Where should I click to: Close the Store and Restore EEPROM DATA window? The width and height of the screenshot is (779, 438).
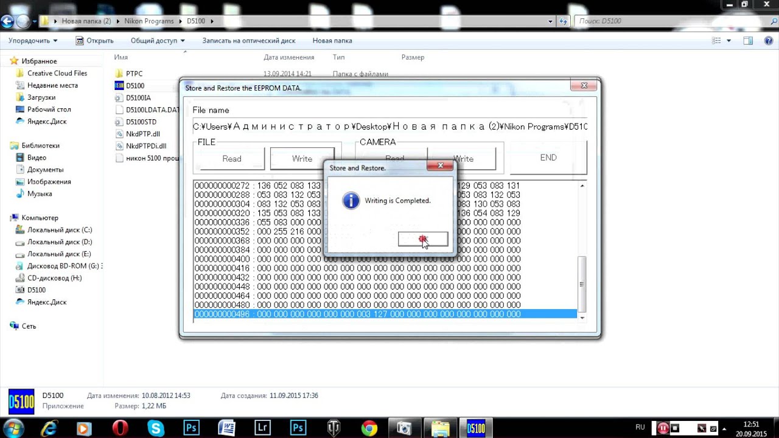[x=584, y=86]
